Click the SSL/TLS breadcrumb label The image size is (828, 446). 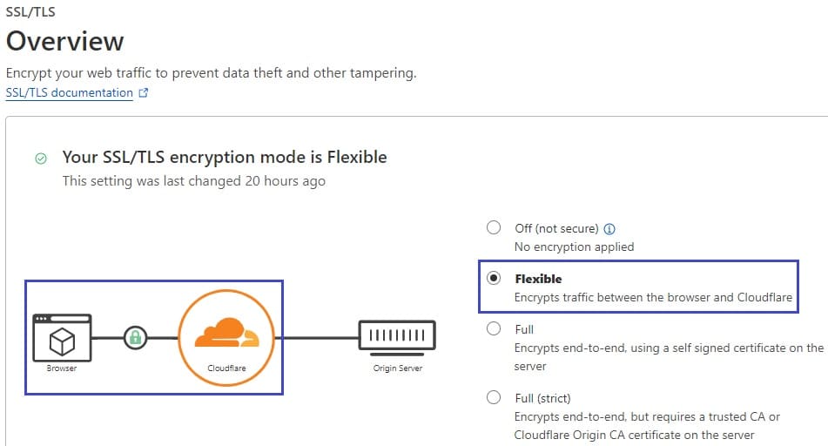[30, 11]
